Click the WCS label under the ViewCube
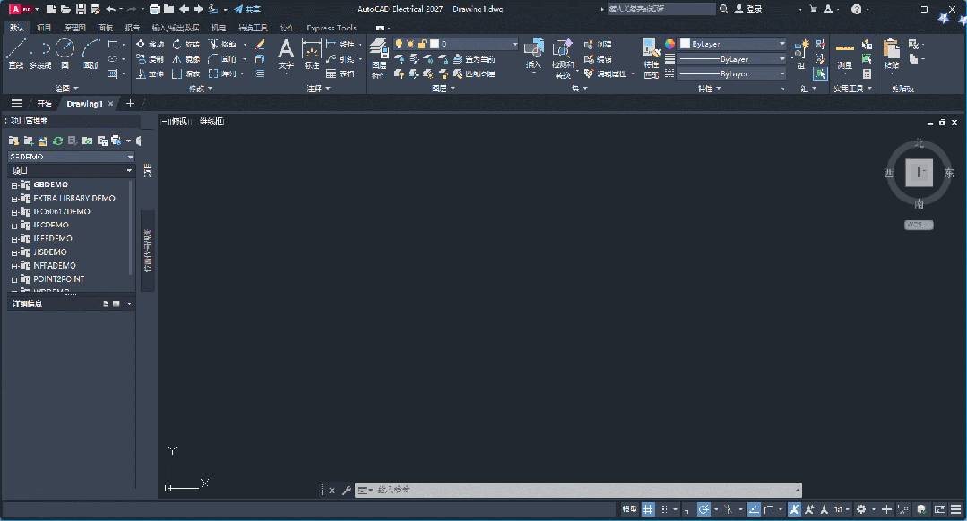Image resolution: width=967 pixels, height=521 pixels. [x=919, y=225]
